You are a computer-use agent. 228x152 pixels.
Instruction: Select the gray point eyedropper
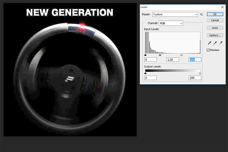pyautogui.click(x=215, y=43)
